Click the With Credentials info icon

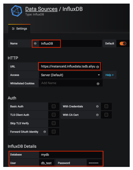click(x=97, y=106)
